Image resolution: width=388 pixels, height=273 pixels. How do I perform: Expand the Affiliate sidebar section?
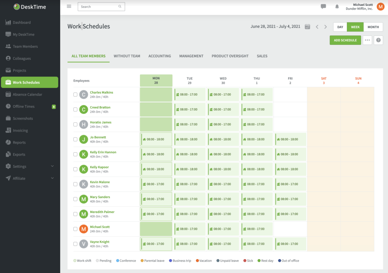[x=19, y=178]
